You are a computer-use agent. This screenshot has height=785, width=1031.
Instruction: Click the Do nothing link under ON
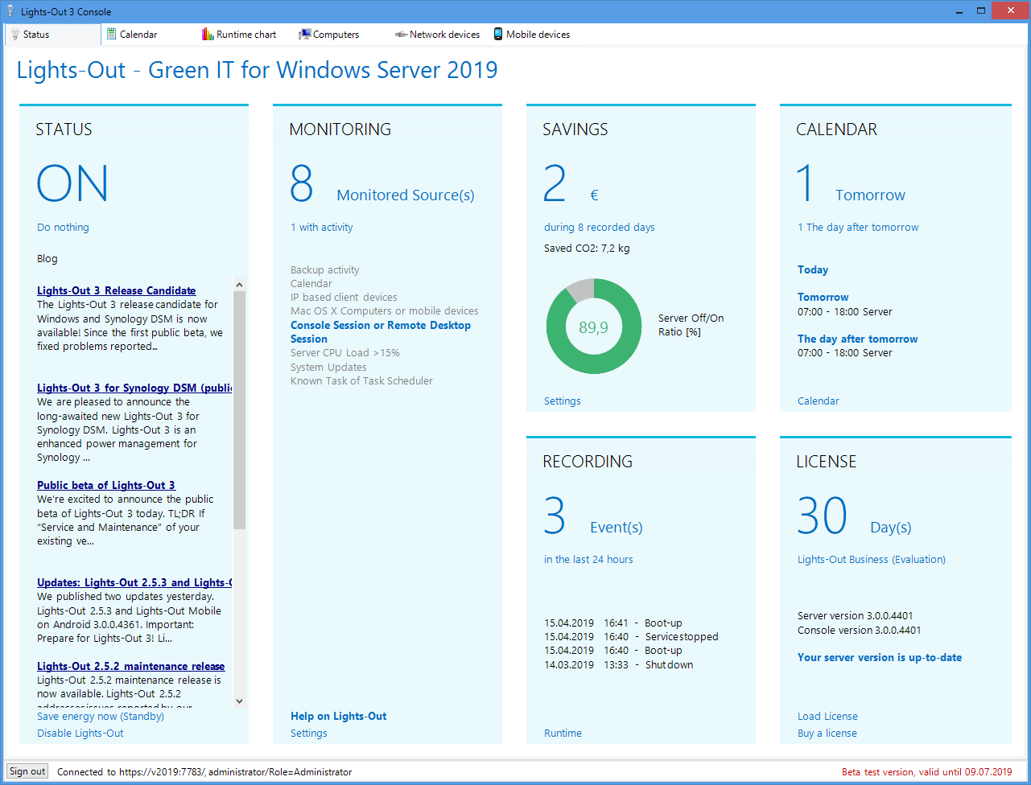click(63, 227)
